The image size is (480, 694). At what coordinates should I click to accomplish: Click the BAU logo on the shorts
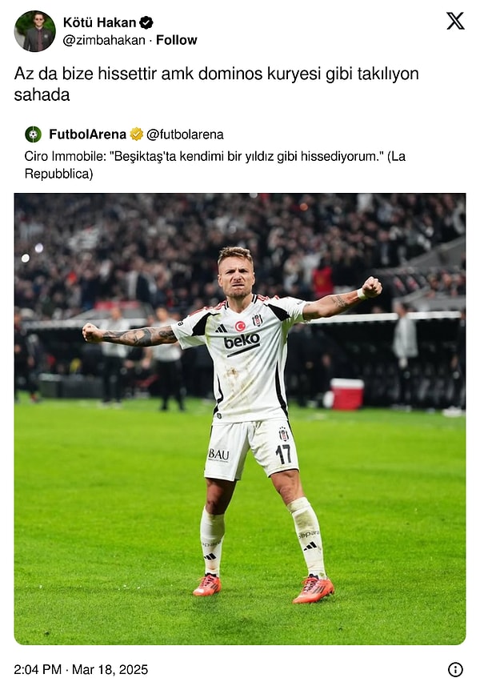click(x=219, y=455)
